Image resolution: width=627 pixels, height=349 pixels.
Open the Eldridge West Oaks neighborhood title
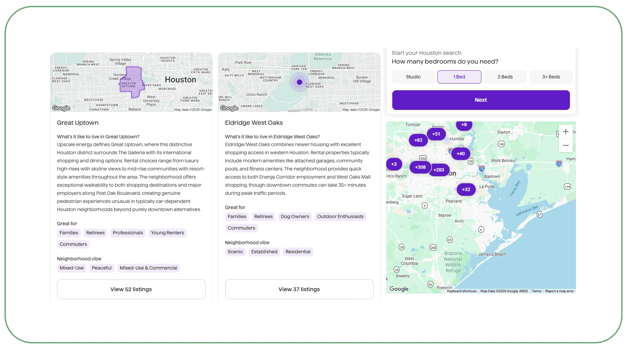pos(254,123)
